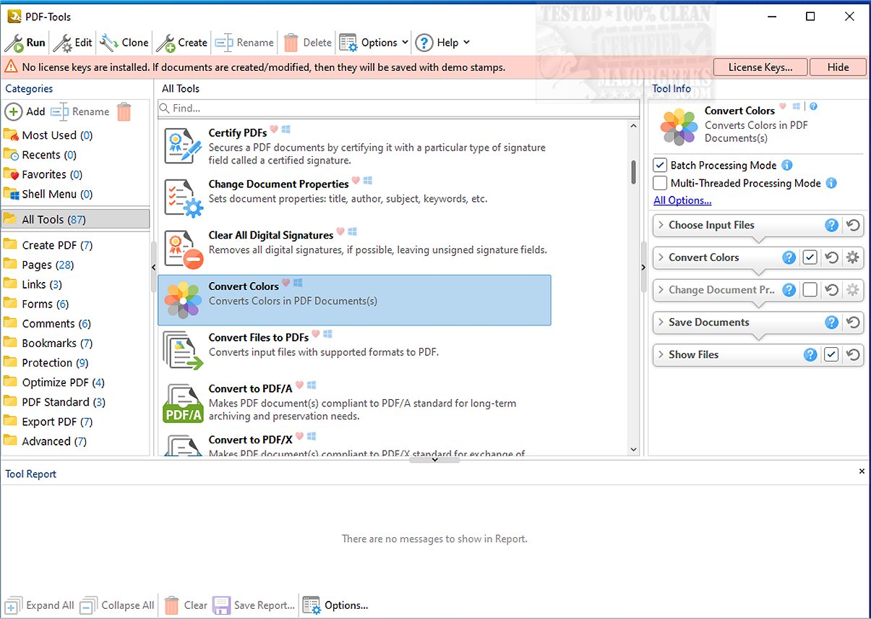Enable Multi-Threaded Processing Mode
The width and height of the screenshot is (871, 619).
click(x=660, y=183)
